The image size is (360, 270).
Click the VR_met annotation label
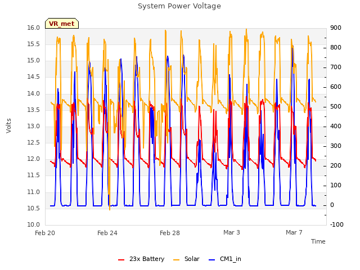(x=62, y=24)
